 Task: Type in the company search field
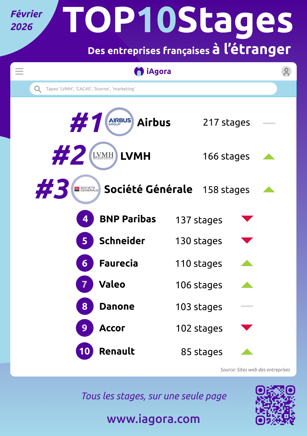(157, 89)
